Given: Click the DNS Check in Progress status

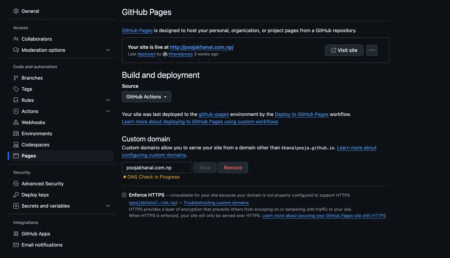Looking at the screenshot, I should pyautogui.click(x=151, y=177).
